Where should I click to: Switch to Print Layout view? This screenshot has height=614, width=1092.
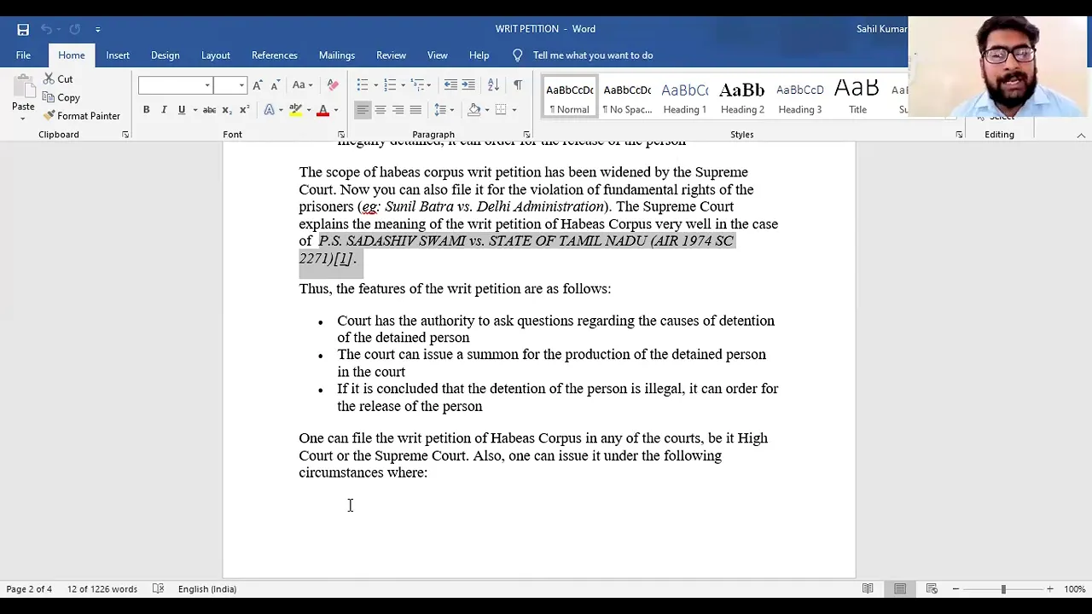(900, 588)
